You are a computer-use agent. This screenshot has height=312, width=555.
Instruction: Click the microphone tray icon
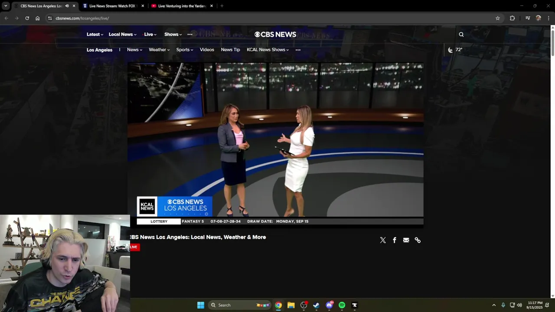point(503,305)
